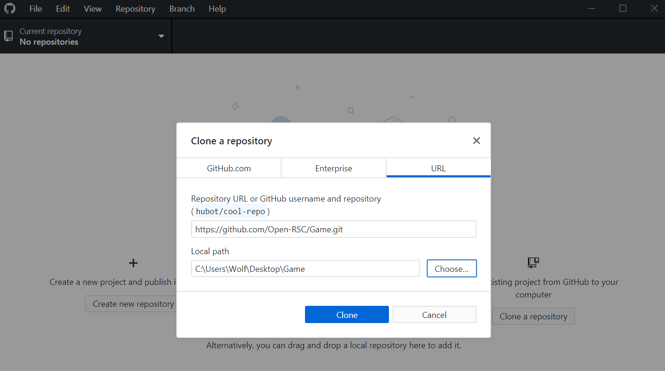Click the GitHub octocat logo icon

[9, 8]
